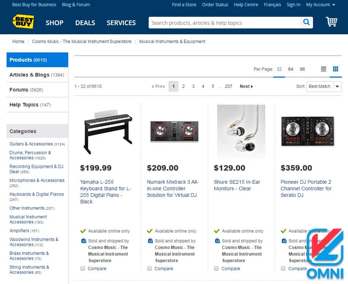Click the search magnifier icon
The width and height of the screenshot is (348, 284).
tap(306, 22)
